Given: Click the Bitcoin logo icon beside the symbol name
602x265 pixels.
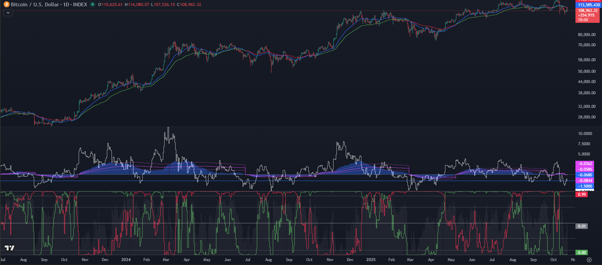Looking at the screenshot, I should 6,4.
